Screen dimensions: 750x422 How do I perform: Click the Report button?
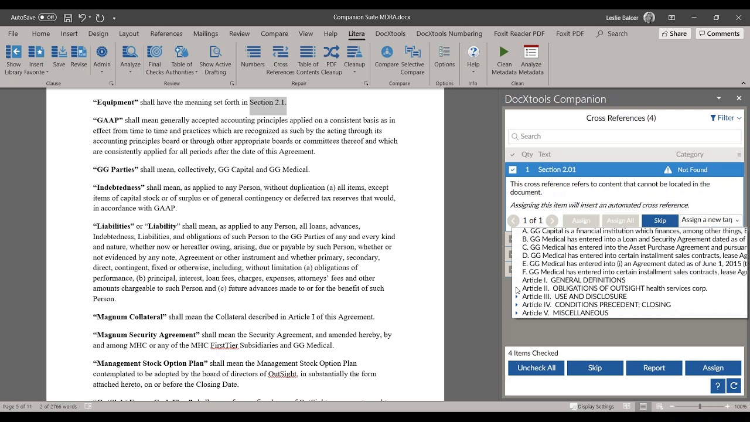654,367
